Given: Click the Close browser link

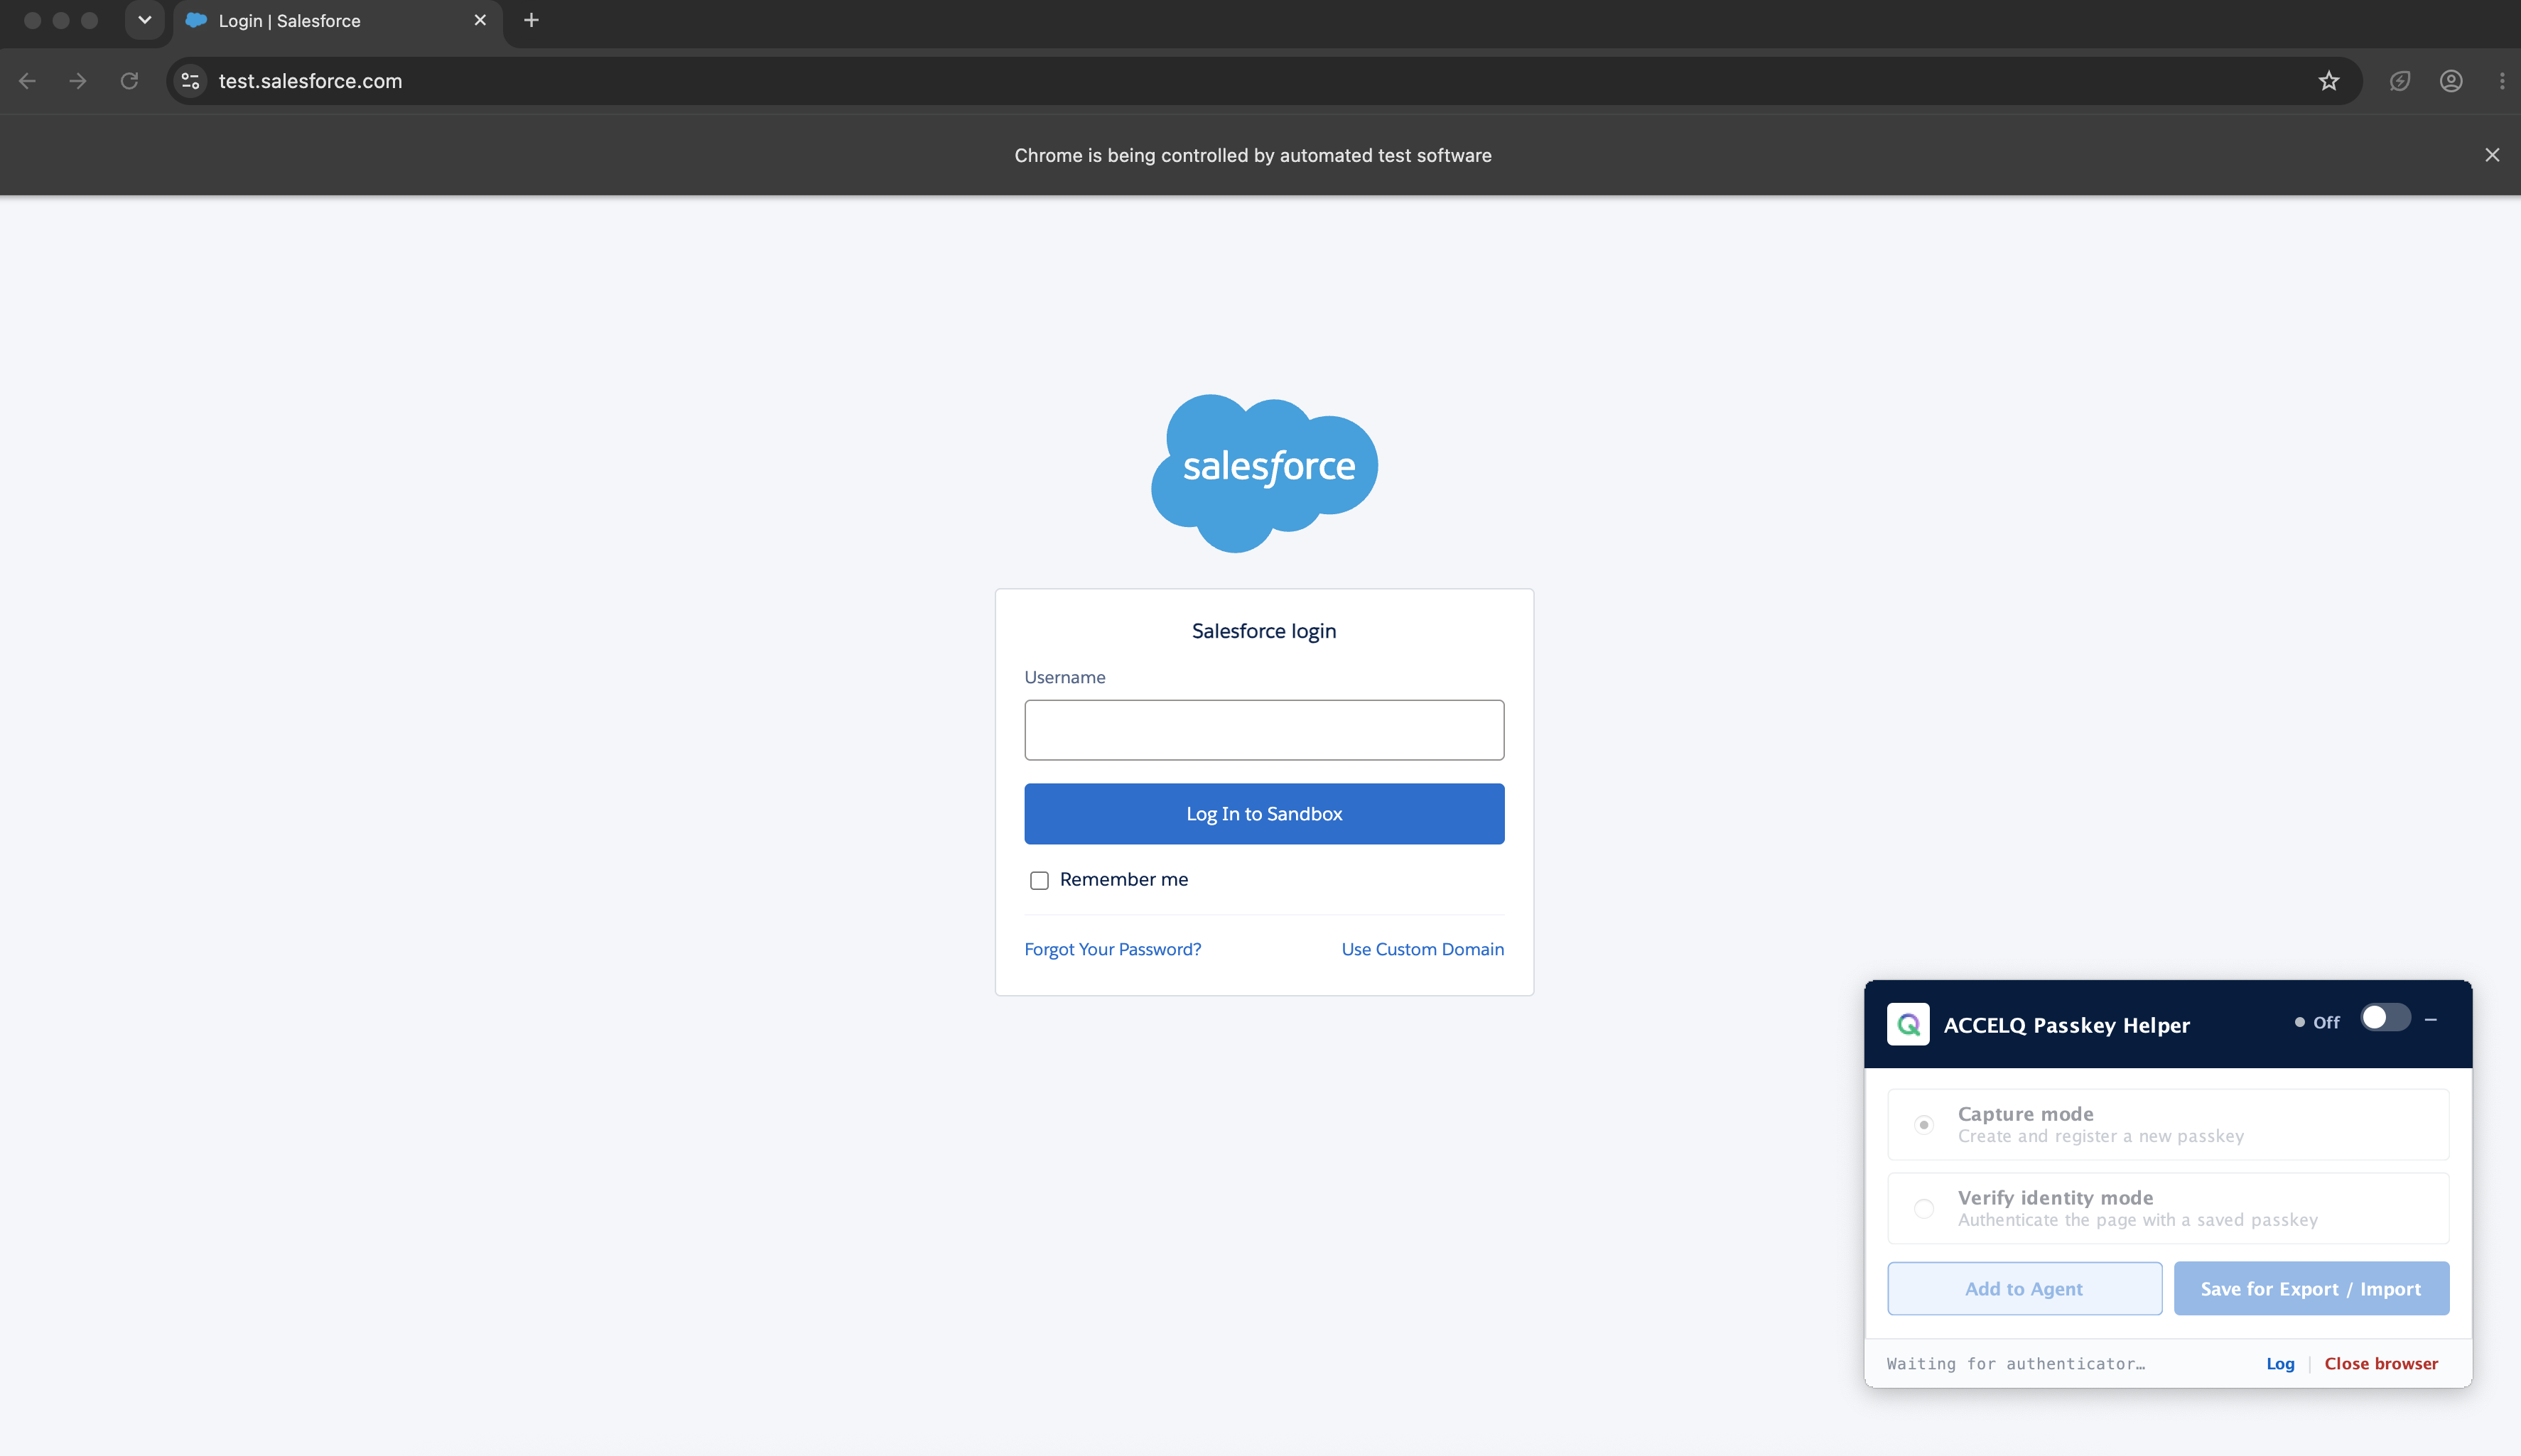Looking at the screenshot, I should point(2381,1364).
